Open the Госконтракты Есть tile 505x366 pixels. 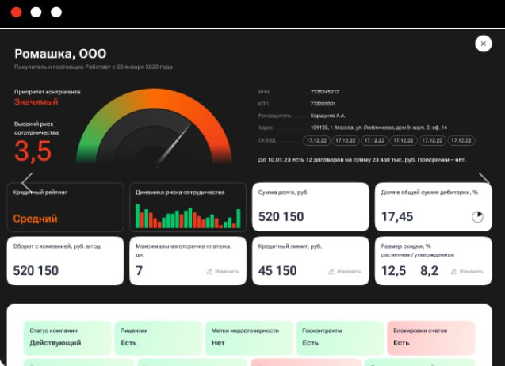pos(340,338)
